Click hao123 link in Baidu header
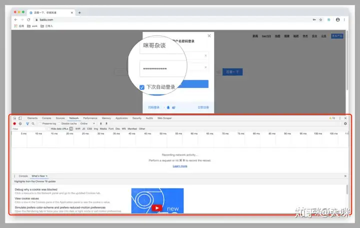 [x=266, y=36]
